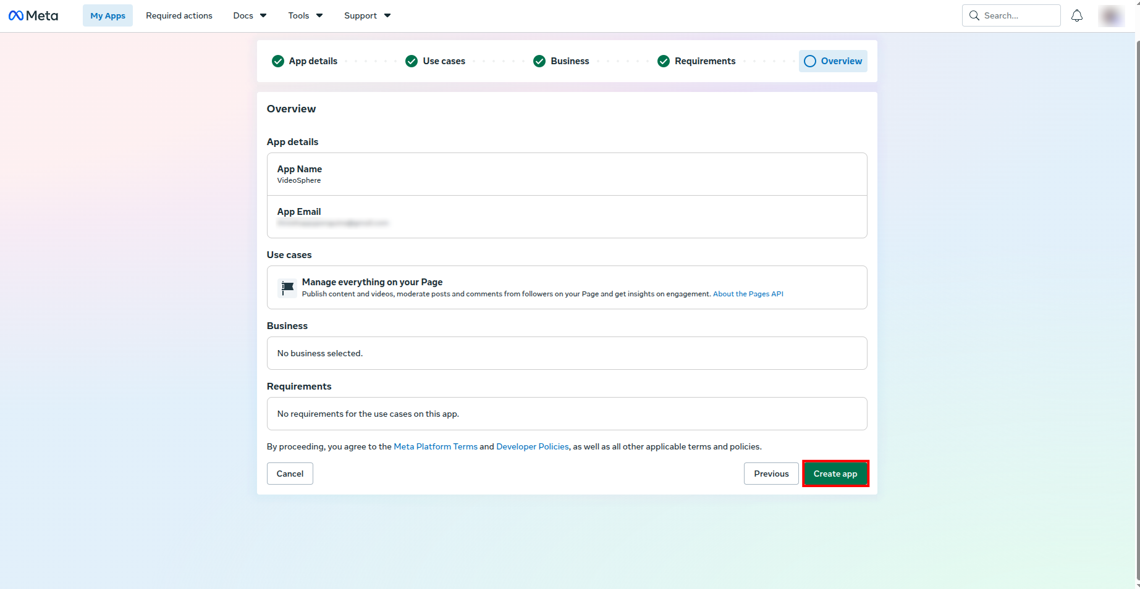1140x589 pixels.
Task: Click the Requirements step green checkmark
Action: [x=664, y=61]
